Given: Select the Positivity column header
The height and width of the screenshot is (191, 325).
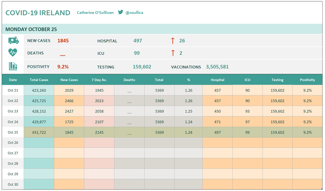Looking at the screenshot, I should (x=307, y=80).
